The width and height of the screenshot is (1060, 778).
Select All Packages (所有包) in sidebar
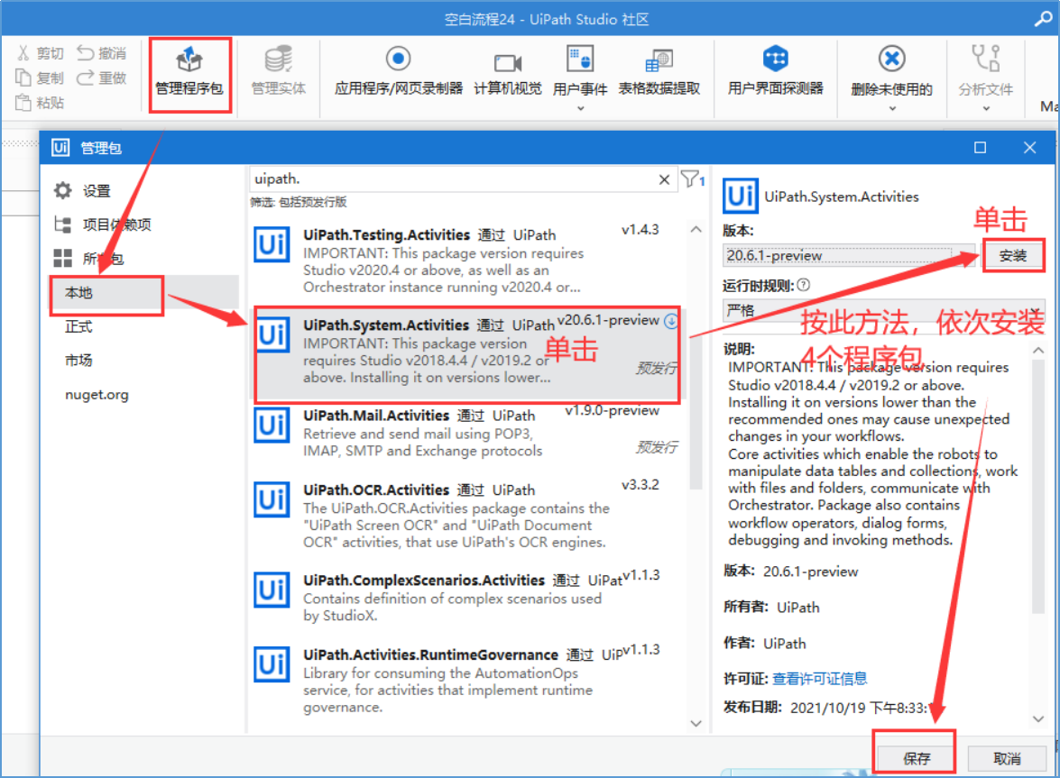(x=89, y=259)
